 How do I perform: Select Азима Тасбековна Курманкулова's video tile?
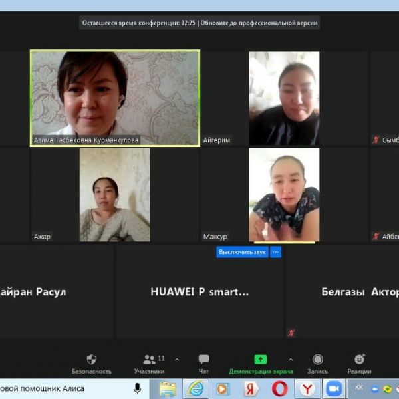coord(115,97)
